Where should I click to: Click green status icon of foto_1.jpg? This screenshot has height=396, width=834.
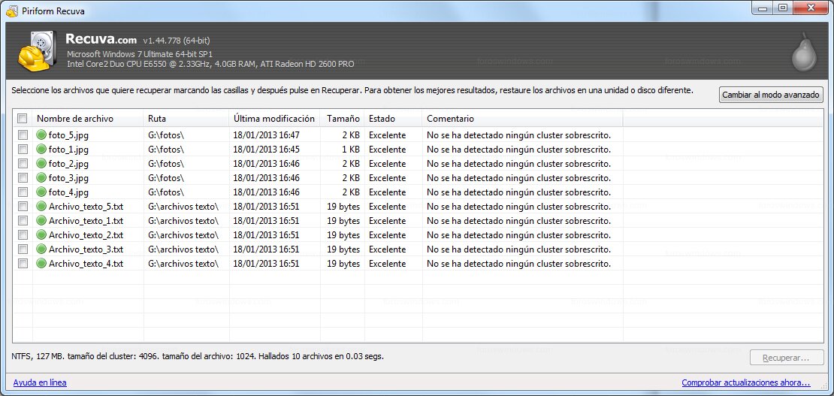[x=41, y=150]
